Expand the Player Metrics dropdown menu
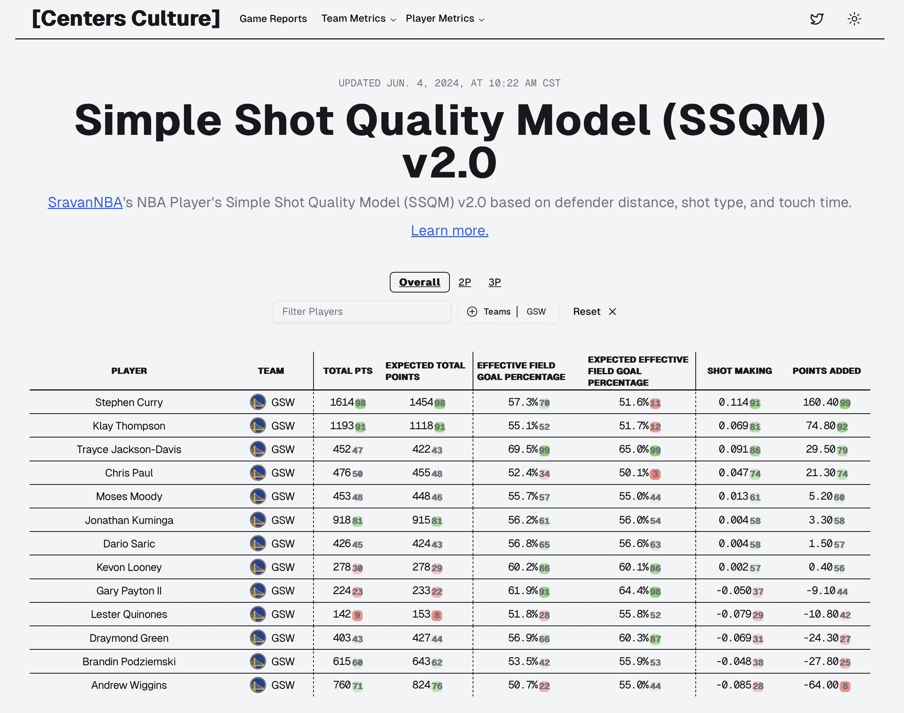The image size is (904, 713). pyautogui.click(x=445, y=19)
